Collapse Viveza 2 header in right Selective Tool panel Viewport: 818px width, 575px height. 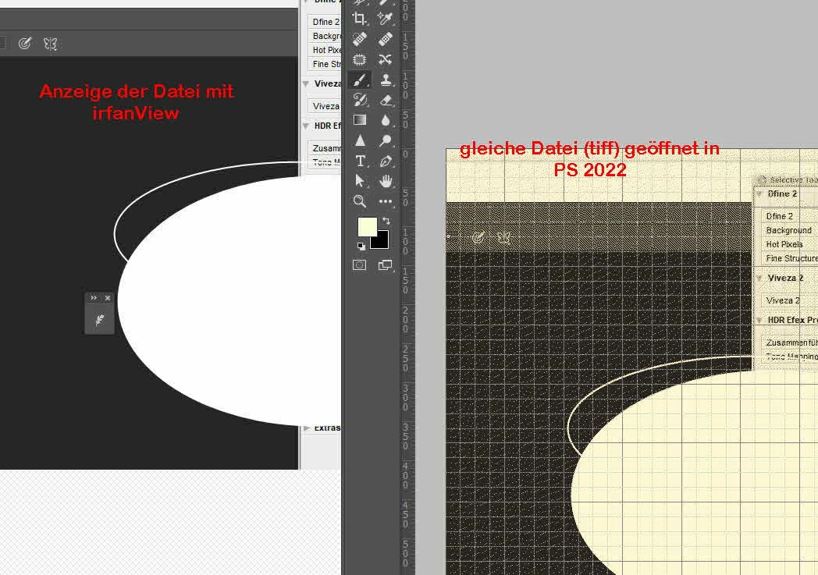click(759, 278)
